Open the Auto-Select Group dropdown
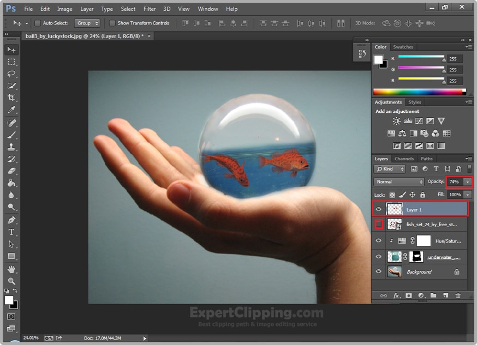 click(87, 23)
